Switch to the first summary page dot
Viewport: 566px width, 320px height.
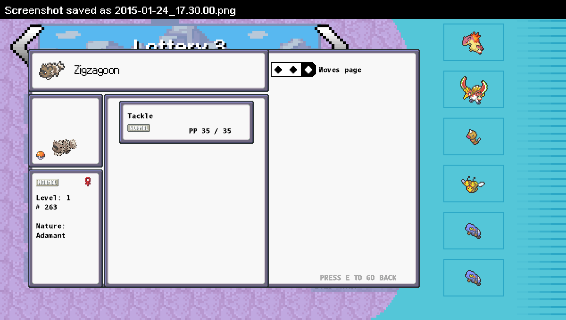click(x=278, y=70)
